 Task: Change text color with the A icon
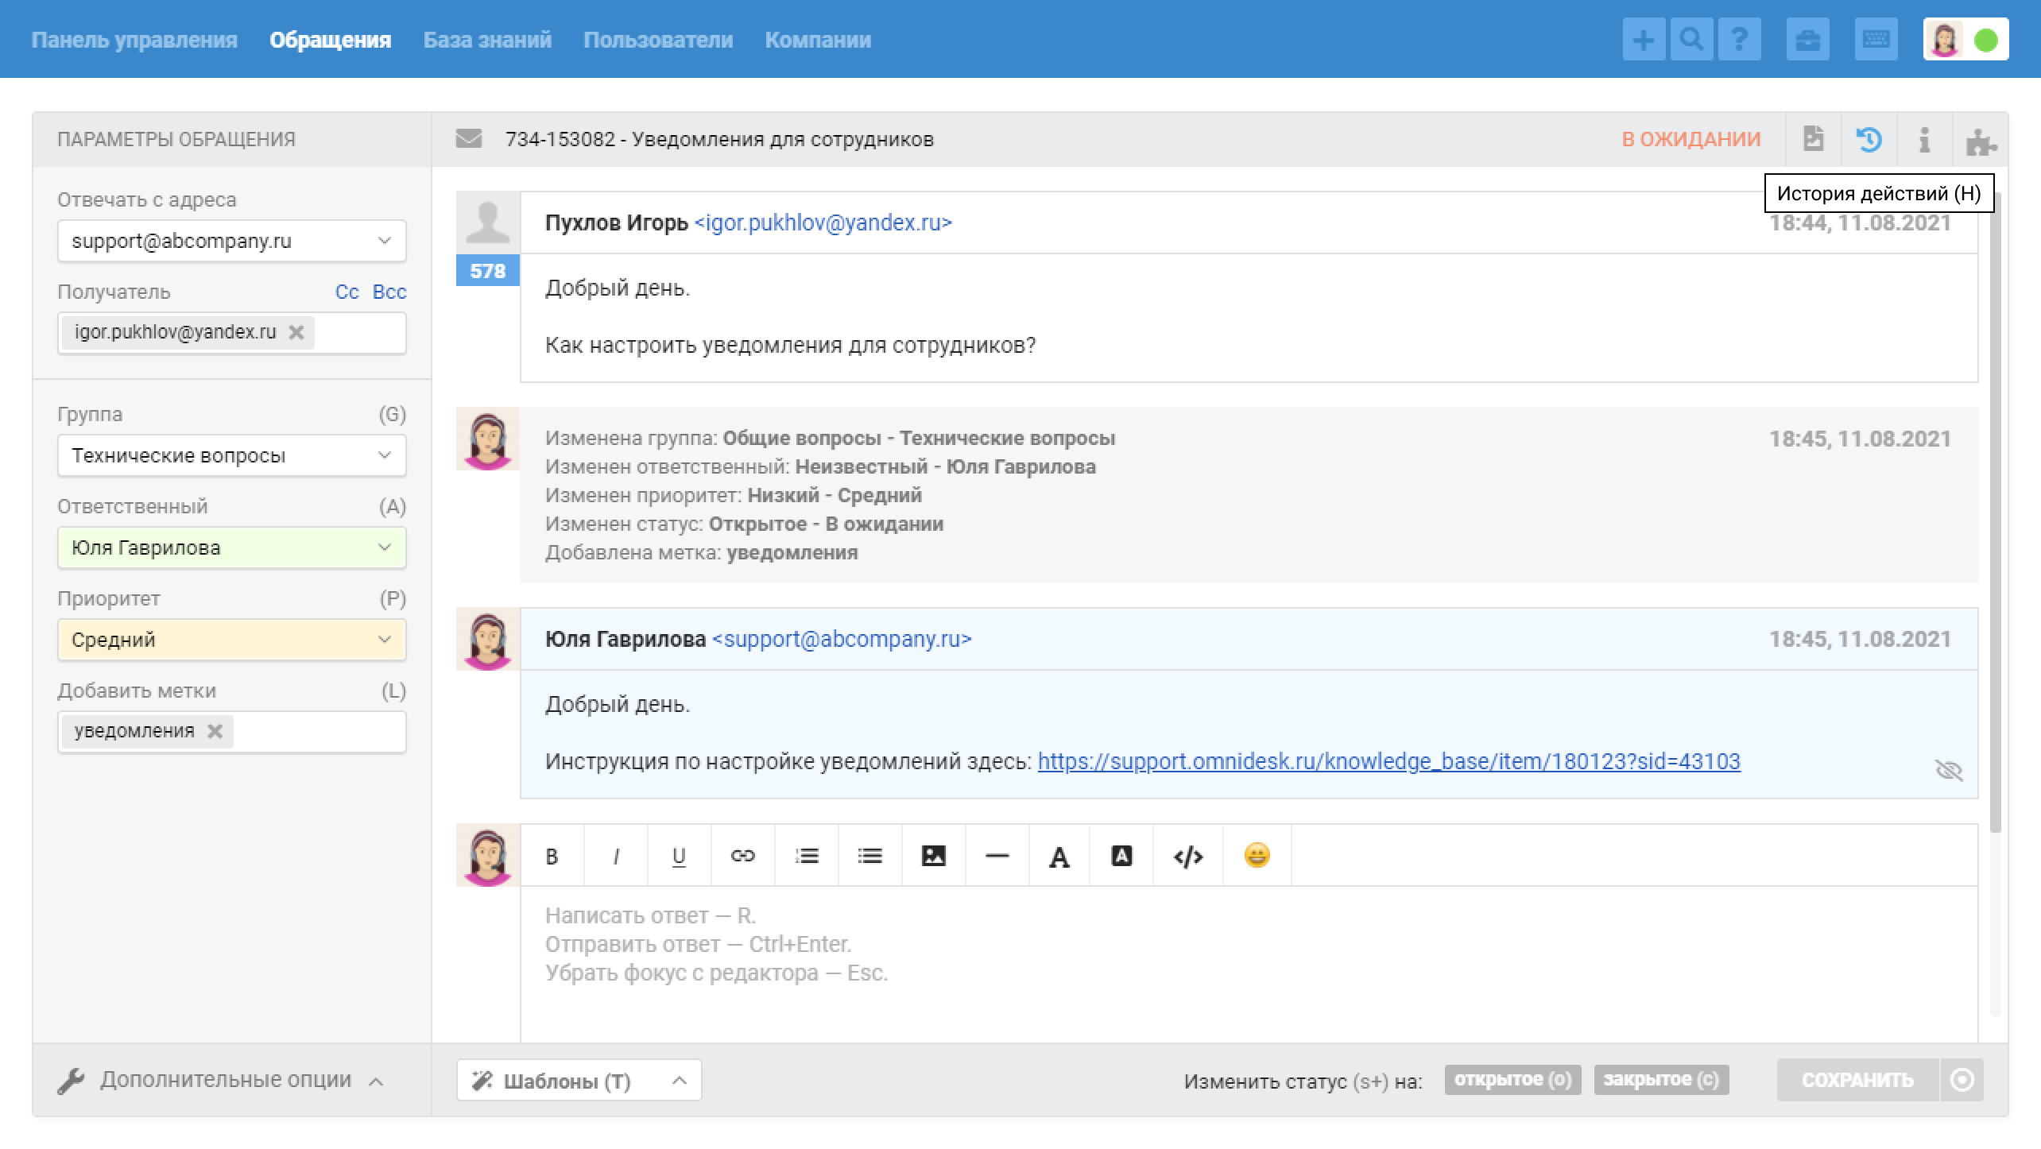1059,857
